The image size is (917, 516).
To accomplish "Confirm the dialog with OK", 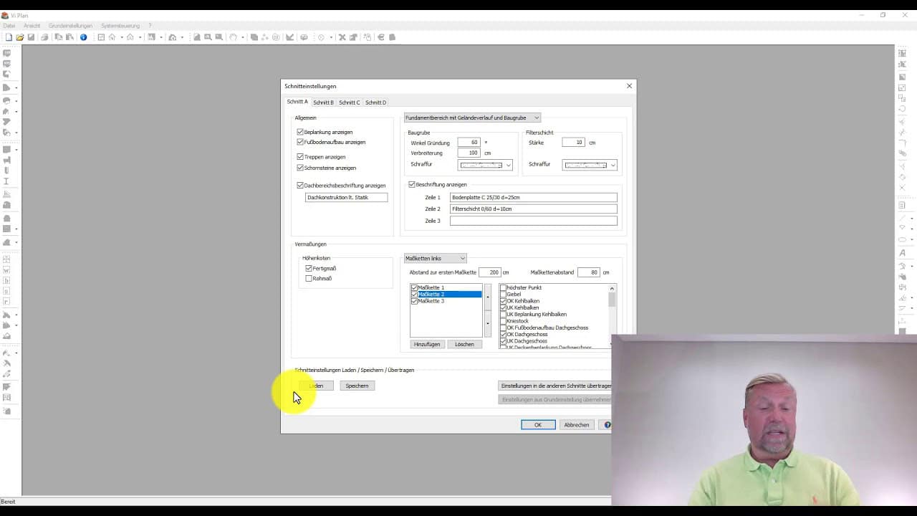I will click(x=538, y=425).
